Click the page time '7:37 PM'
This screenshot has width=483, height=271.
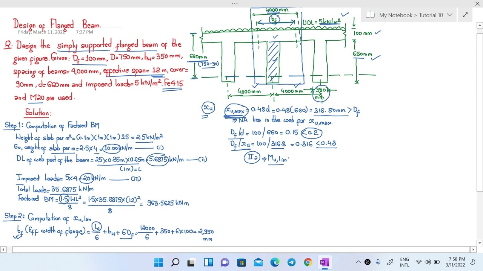click(85, 32)
